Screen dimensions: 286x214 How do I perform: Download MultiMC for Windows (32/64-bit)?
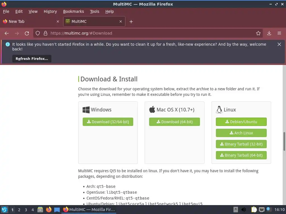pyautogui.click(x=108, y=122)
